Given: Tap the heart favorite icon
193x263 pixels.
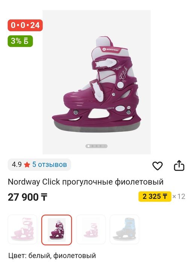Looking at the screenshot, I should (x=157, y=166).
